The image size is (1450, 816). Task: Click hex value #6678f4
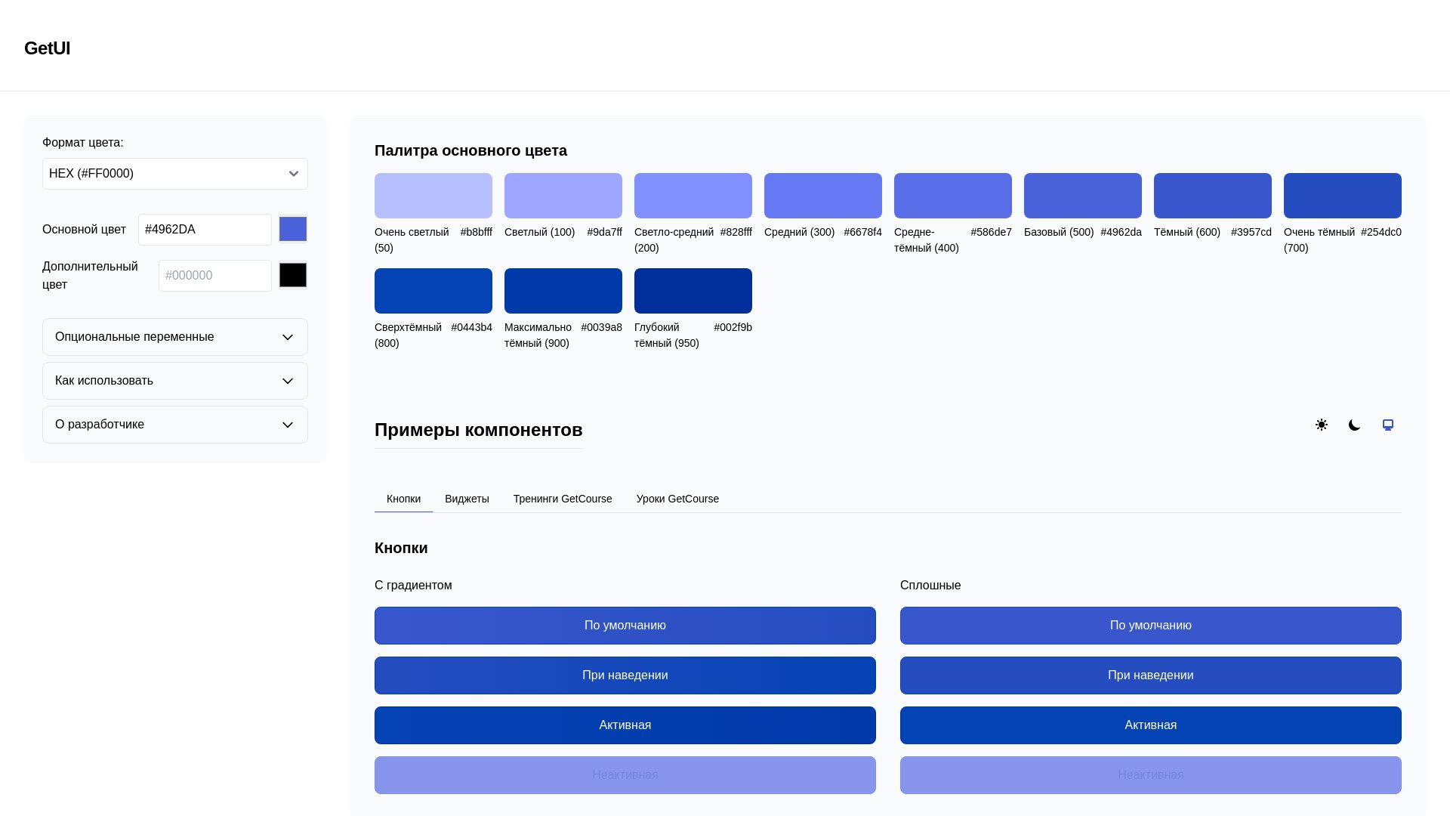point(863,232)
